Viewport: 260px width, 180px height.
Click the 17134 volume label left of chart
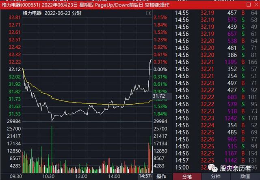click(x=14, y=144)
